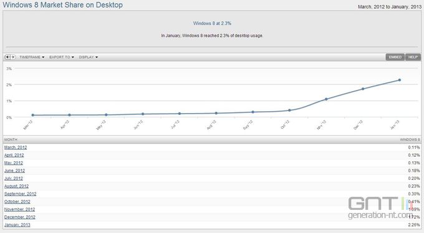Select the Aug '12 data point on chart
The height and width of the screenshot is (233, 424).
point(216,113)
